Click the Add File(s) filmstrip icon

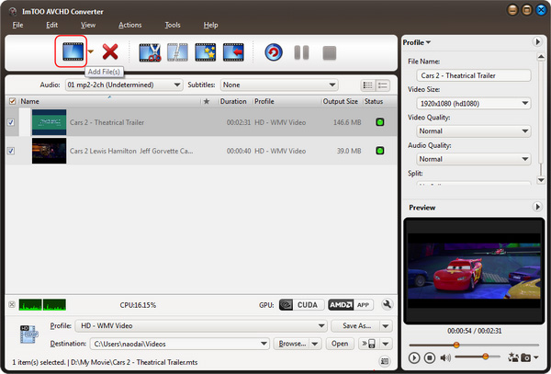click(73, 51)
